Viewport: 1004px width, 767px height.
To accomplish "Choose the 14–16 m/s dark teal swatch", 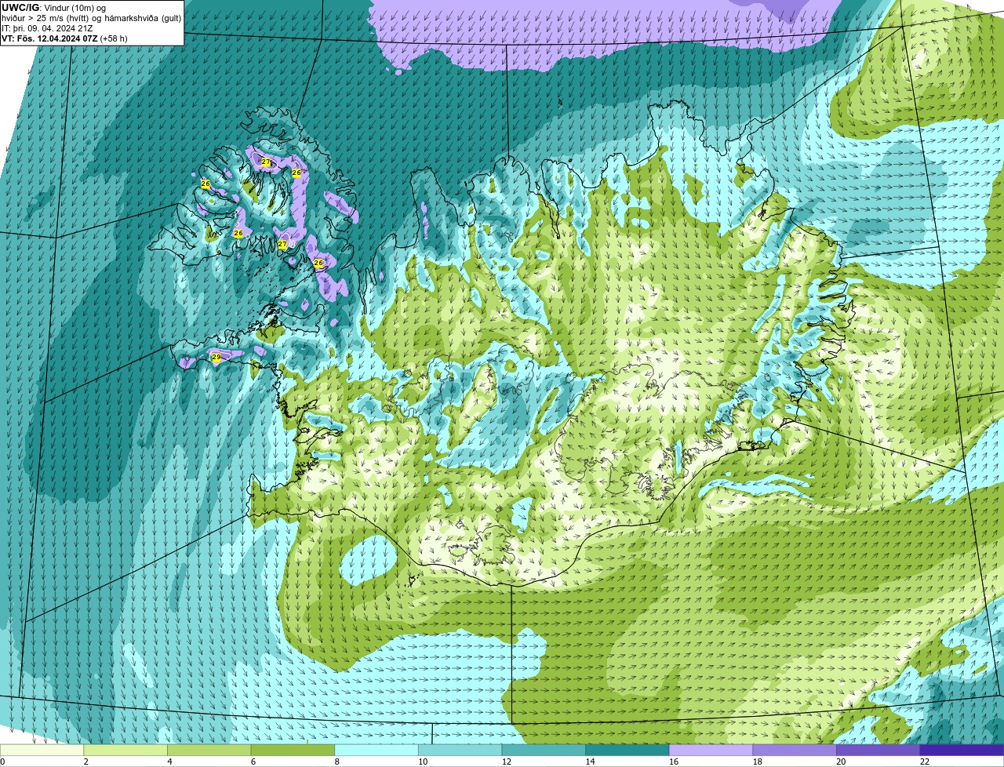I will 627,750.
